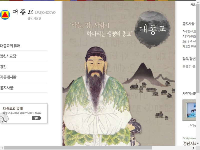The height and width of the screenshot is (150, 200).
Task: Open the 대종교의 유래 menu item
Action: tap(10, 46)
